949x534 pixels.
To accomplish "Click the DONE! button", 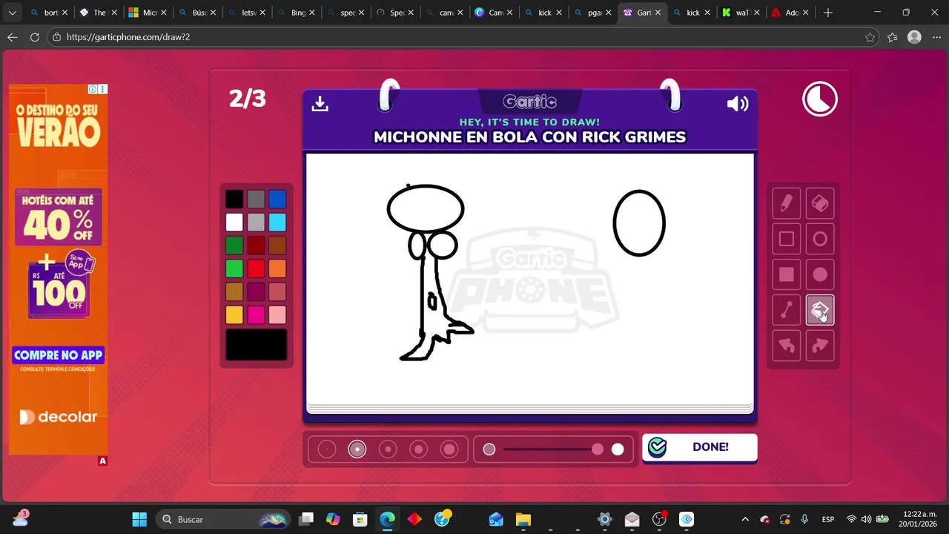I will [x=700, y=447].
